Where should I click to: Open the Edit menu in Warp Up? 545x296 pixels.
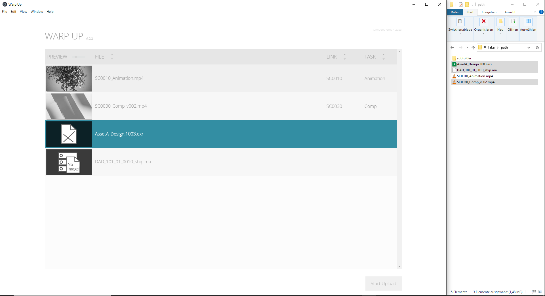13,12
